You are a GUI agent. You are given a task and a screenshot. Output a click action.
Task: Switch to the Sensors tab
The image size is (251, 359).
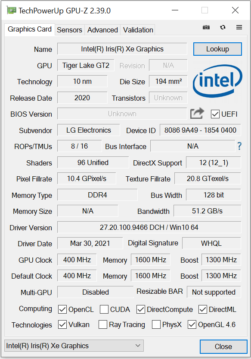(x=69, y=30)
